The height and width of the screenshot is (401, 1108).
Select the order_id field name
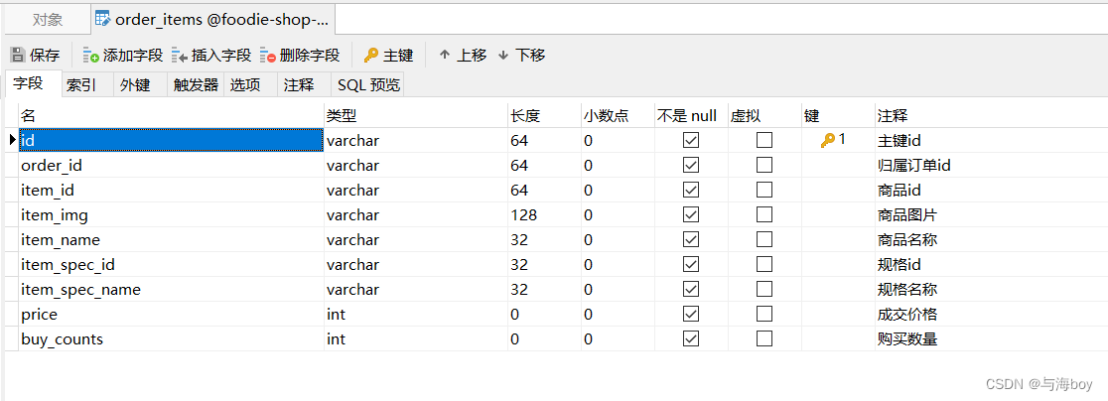(171, 165)
